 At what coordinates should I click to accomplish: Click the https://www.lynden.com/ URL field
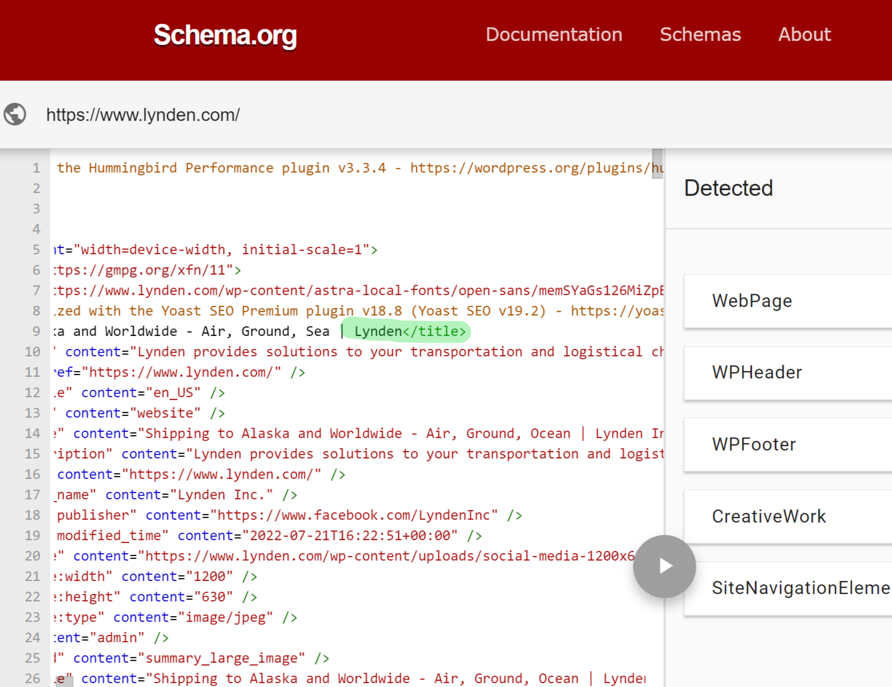click(143, 115)
